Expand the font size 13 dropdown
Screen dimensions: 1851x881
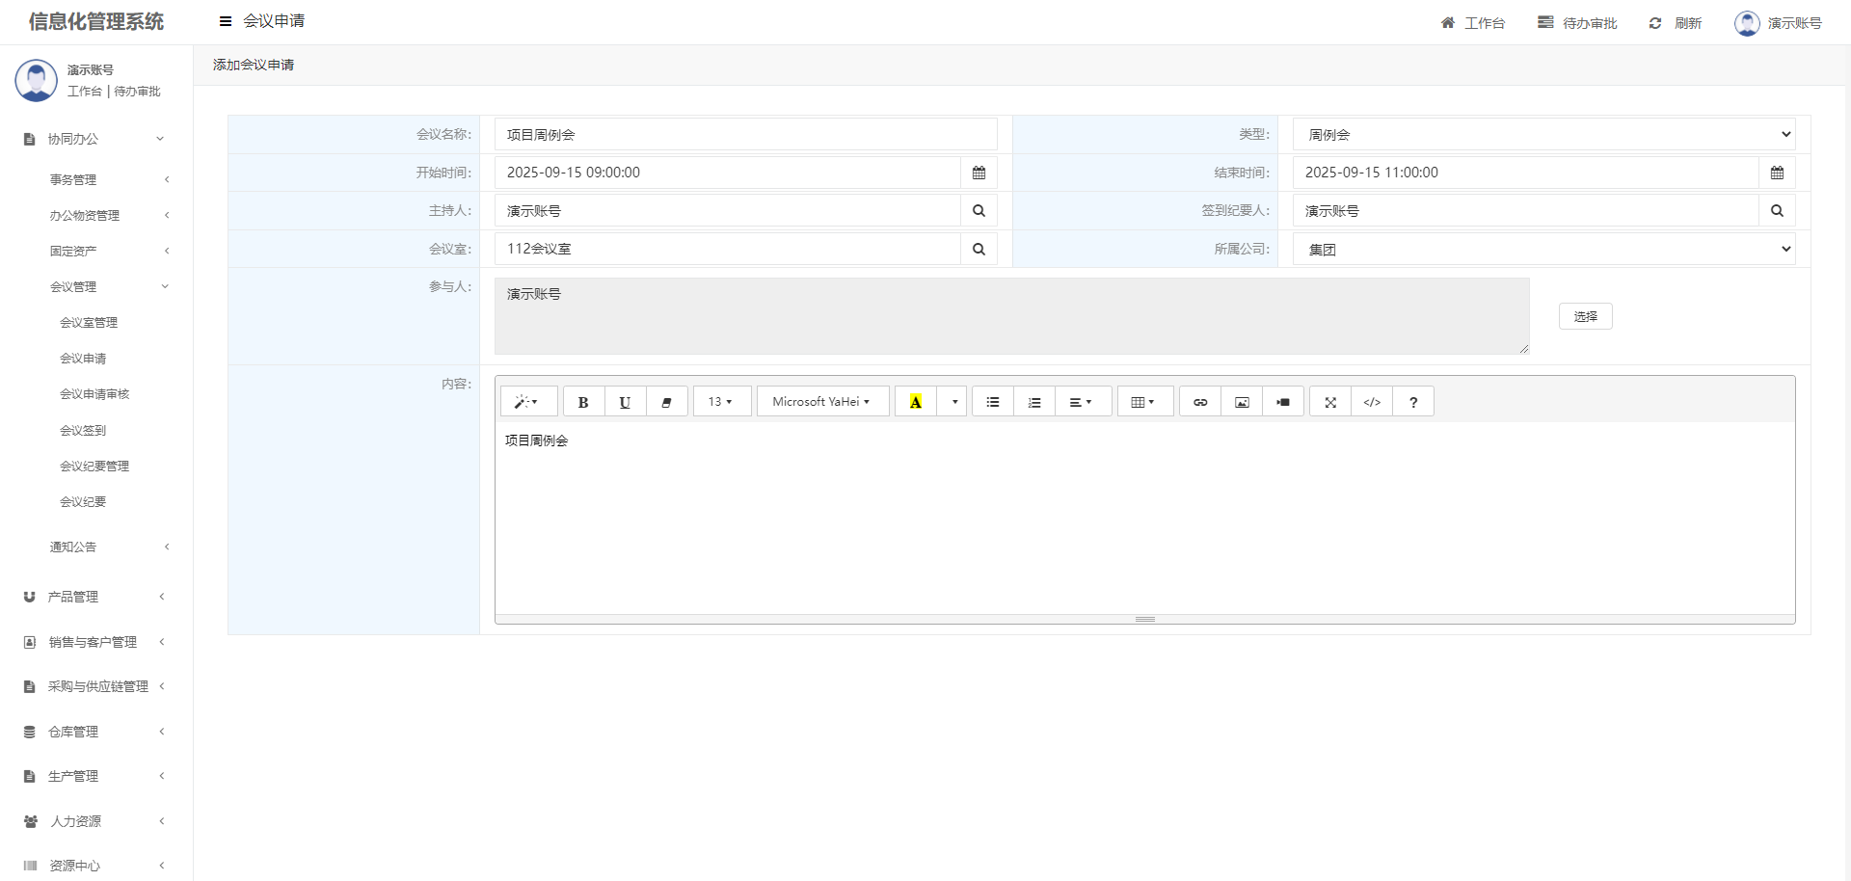[721, 402]
